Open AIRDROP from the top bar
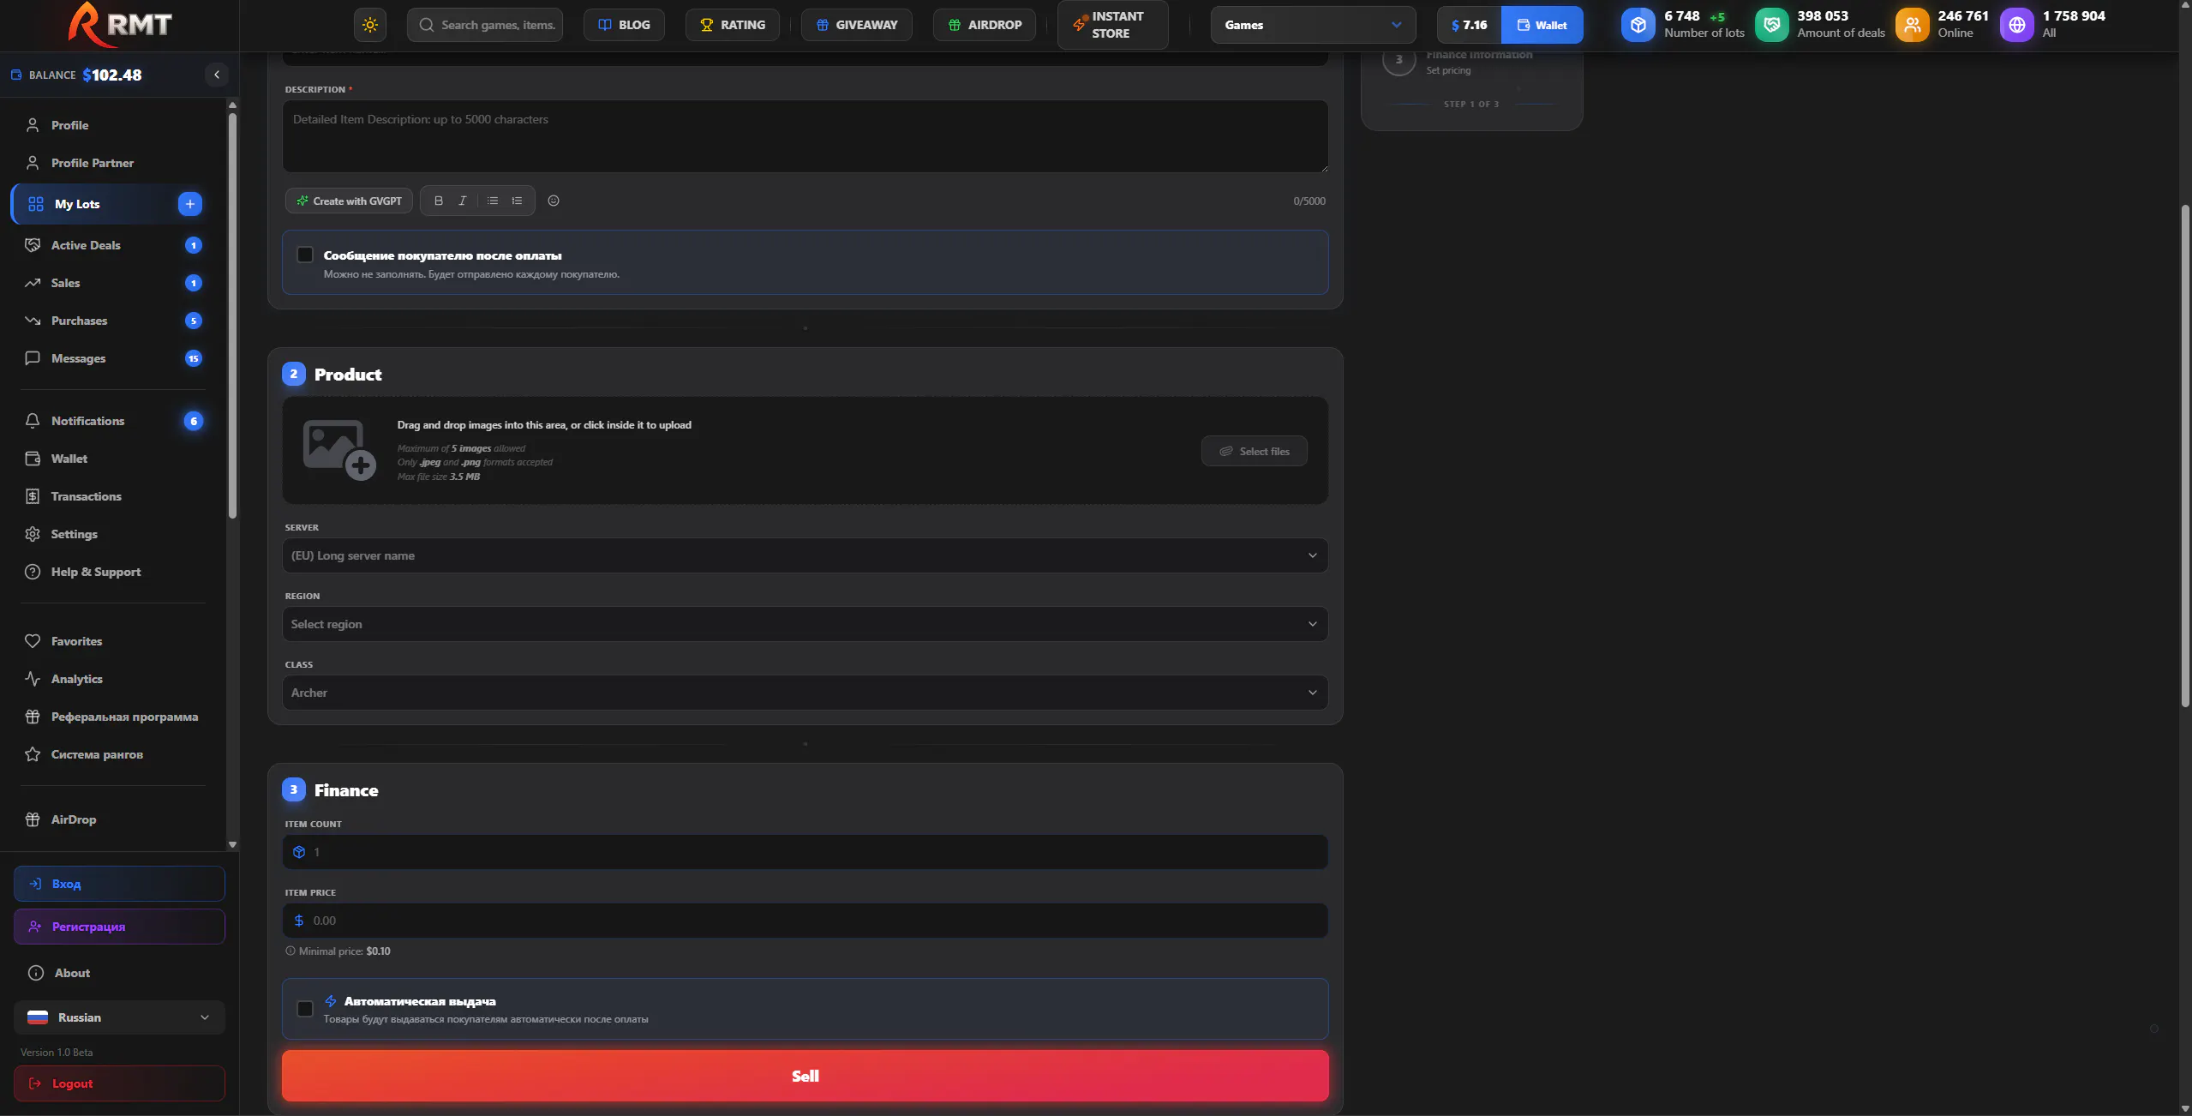Viewport: 2192px width, 1116px height. 984,25
